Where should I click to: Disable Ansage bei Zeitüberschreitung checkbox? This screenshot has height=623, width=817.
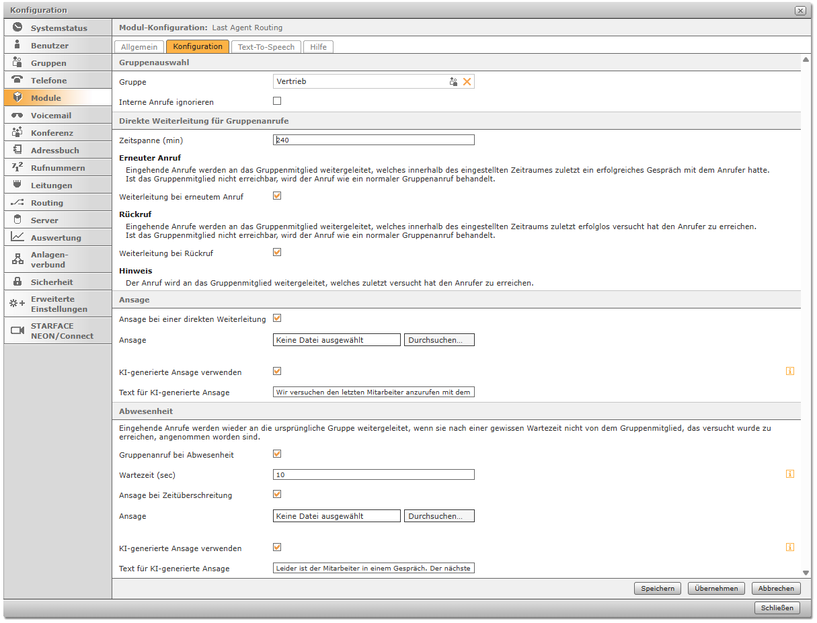click(x=277, y=495)
